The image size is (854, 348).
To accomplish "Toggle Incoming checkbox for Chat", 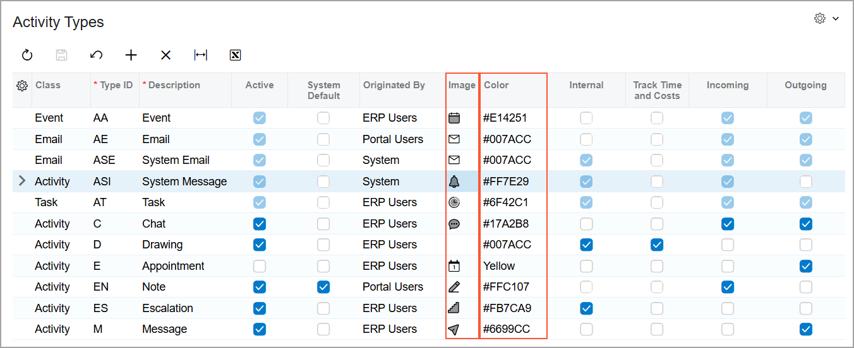I will click(x=728, y=224).
